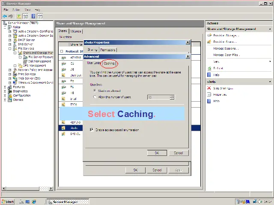This screenshot has height=205, width=274.
Task: Select Allow this number of users option
Action: tap(95, 97)
